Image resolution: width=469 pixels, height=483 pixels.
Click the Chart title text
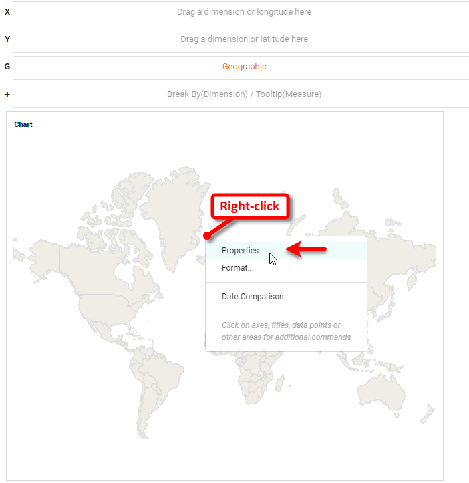(x=23, y=124)
